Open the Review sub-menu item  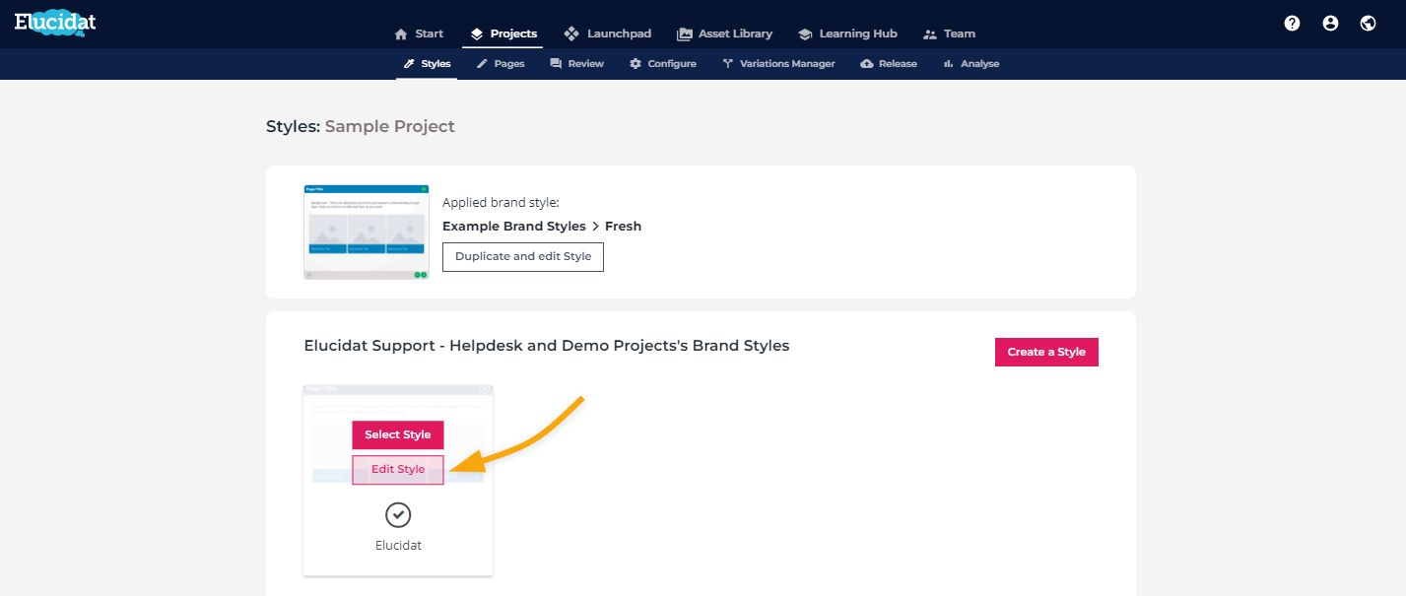(576, 64)
